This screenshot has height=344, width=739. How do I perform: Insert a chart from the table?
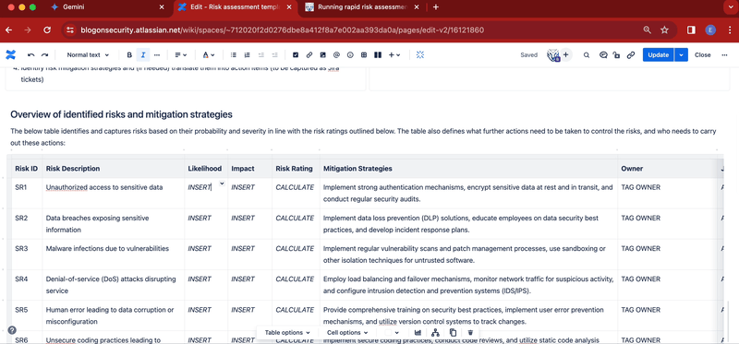418,333
